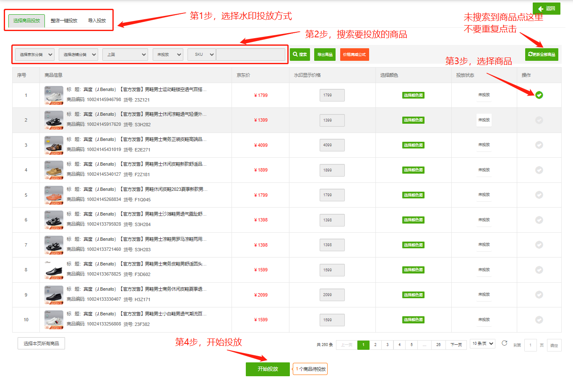Click the green 返回 back arrow button

[x=546, y=9]
